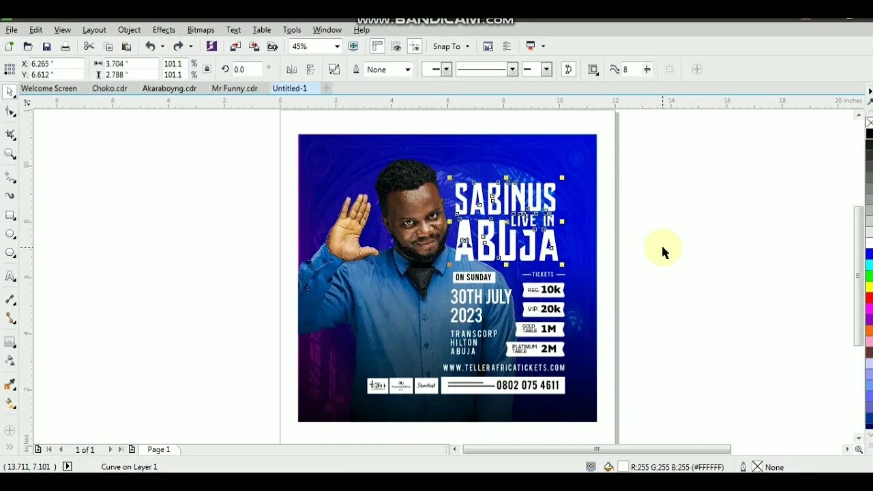Expand the undo history dropdown arrow
This screenshot has height=491, width=873.
pyautogui.click(x=162, y=46)
